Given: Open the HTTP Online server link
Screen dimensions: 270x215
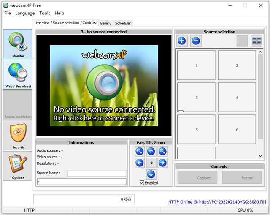Looking at the screenshot, I should coord(217,202).
